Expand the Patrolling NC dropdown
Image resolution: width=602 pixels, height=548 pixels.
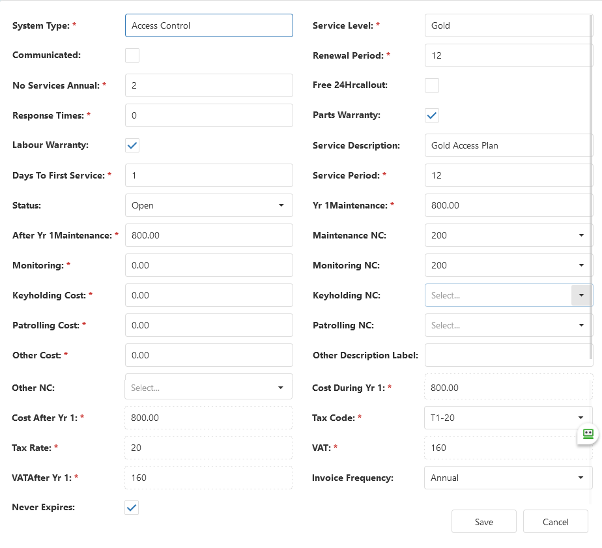pos(508,325)
